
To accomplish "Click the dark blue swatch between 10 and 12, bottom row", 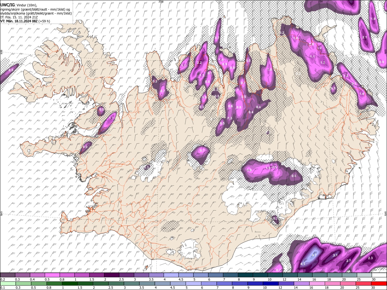I will tap(271, 283).
